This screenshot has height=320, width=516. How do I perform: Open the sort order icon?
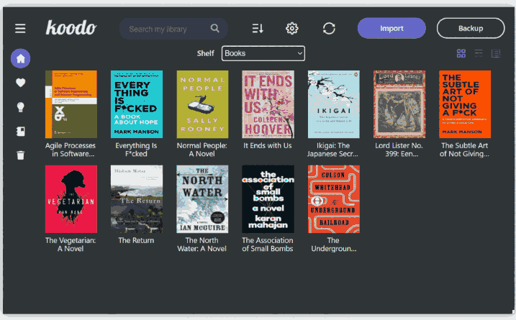pos(258,28)
